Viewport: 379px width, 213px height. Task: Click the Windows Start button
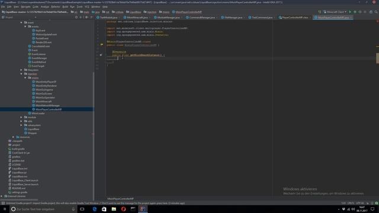point(5,209)
